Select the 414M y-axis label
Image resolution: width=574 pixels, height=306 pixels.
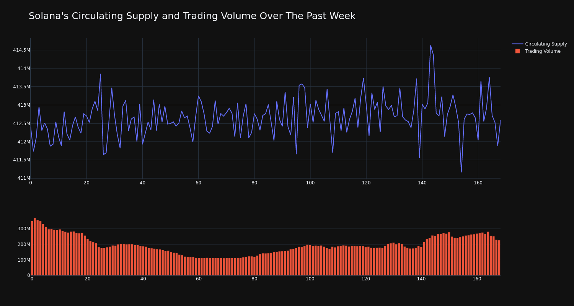point(24,68)
